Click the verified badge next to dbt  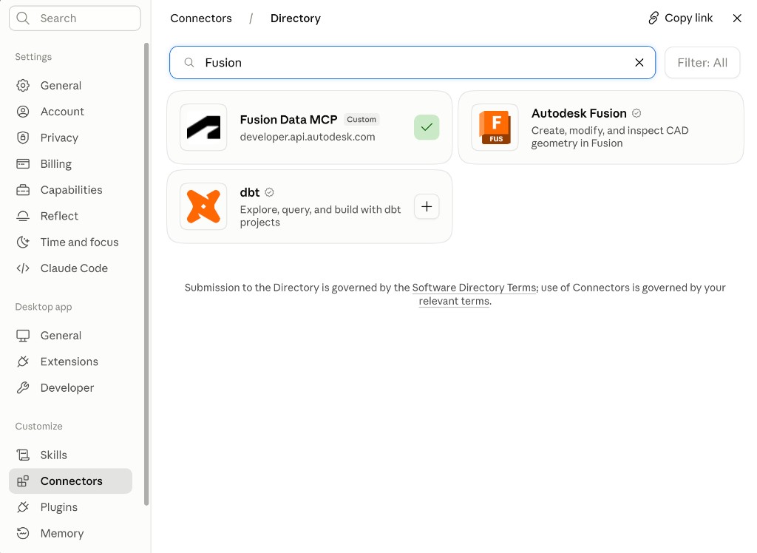(269, 193)
